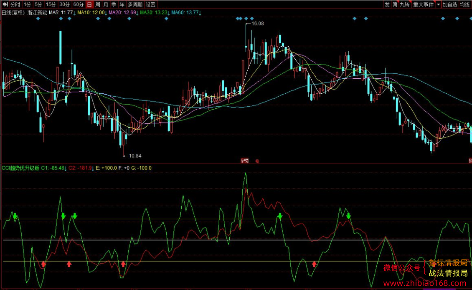Switch to the 周 weekly tab
The image size is (472, 290).
tap(97, 4)
